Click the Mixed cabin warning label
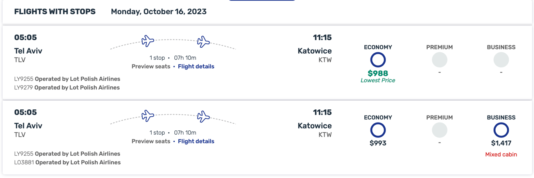The image size is (534, 178). coord(501,155)
